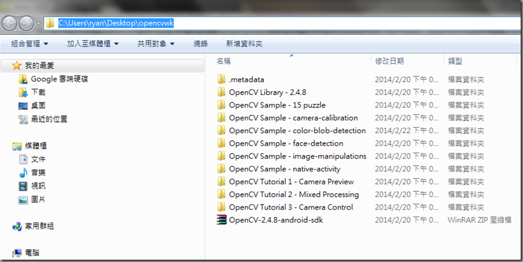
Task: Click the Forward navigation arrow button
Action: click(26, 23)
